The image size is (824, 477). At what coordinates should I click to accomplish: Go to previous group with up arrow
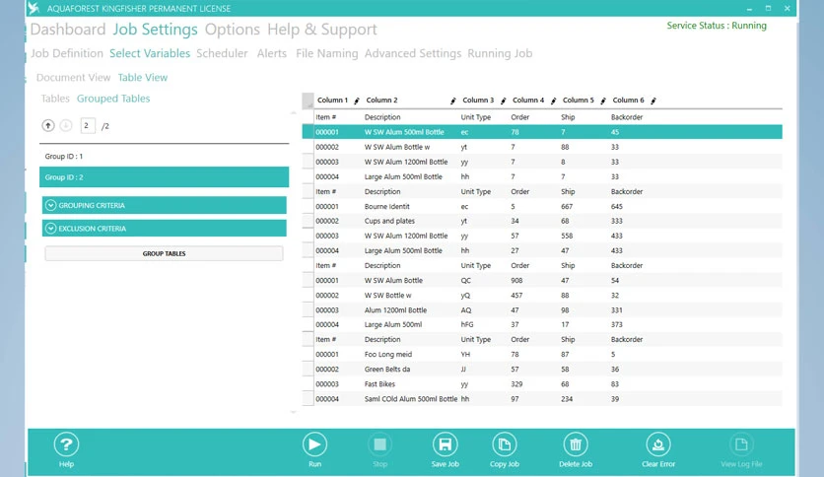[48, 125]
